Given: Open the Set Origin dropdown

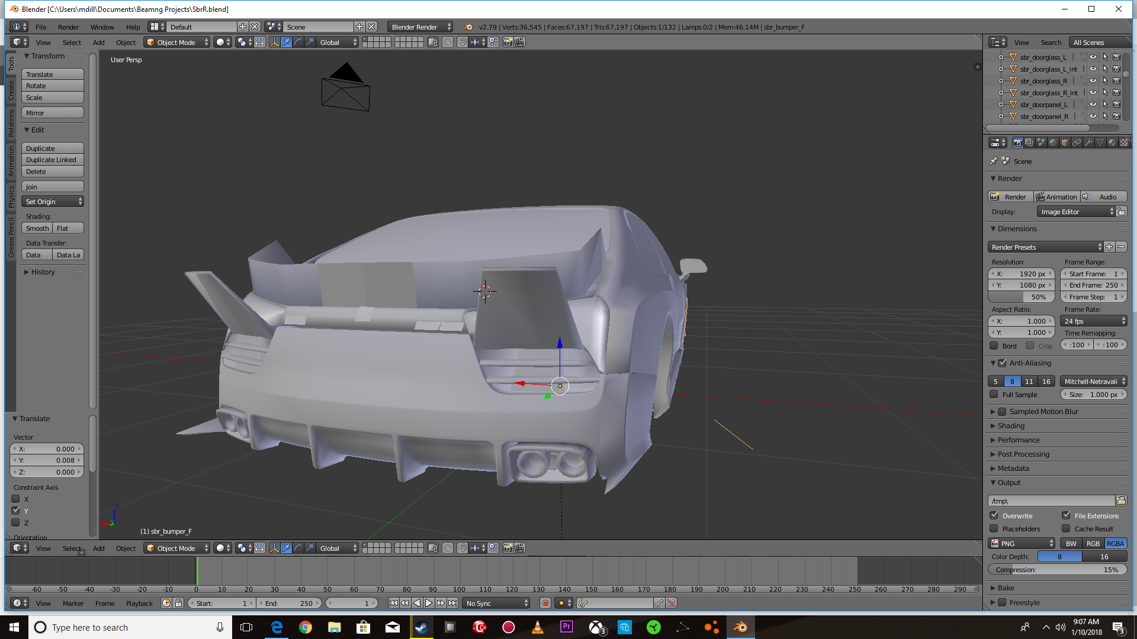Looking at the screenshot, I should pos(53,202).
